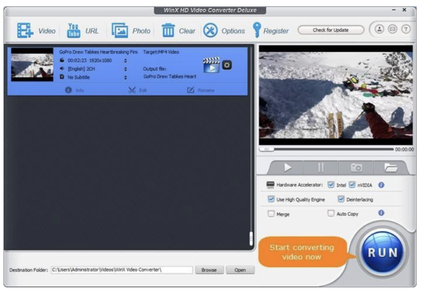Click the Register toolbar label
Viewport: 423px width, 293px height.
pyautogui.click(x=276, y=31)
